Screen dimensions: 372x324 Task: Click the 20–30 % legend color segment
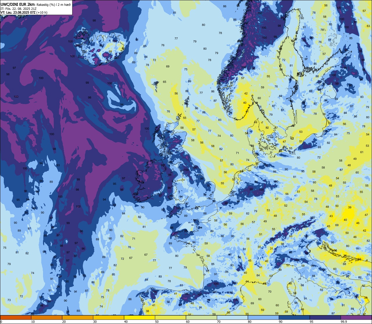[78, 317]
